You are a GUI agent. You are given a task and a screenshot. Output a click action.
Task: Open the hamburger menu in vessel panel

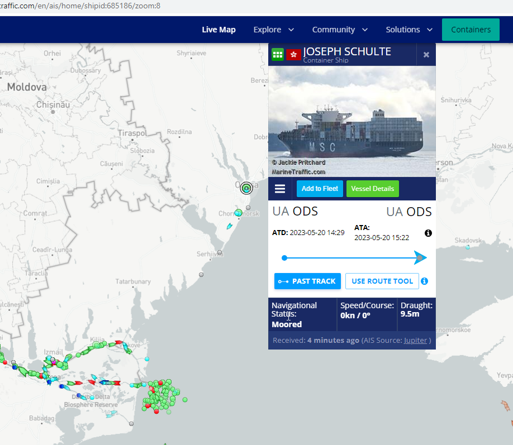pyautogui.click(x=280, y=189)
